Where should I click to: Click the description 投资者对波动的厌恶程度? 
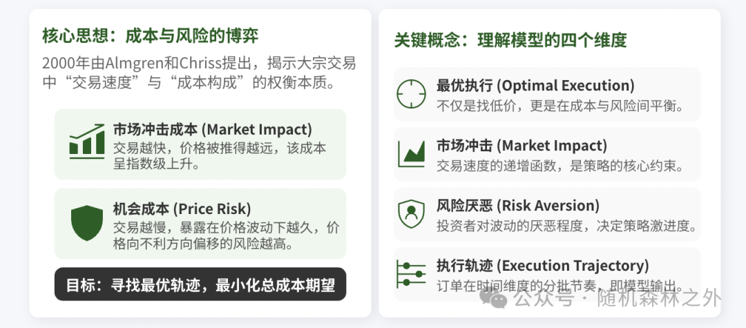(566, 226)
